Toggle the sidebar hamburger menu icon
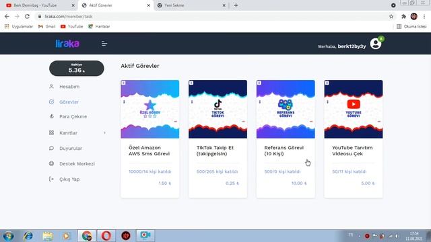Screen dimensions: 431x242 pyautogui.click(x=104, y=43)
